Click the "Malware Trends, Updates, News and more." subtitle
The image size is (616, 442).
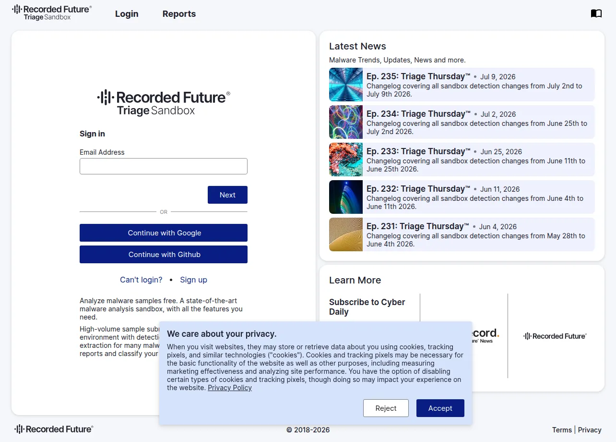tap(397, 60)
